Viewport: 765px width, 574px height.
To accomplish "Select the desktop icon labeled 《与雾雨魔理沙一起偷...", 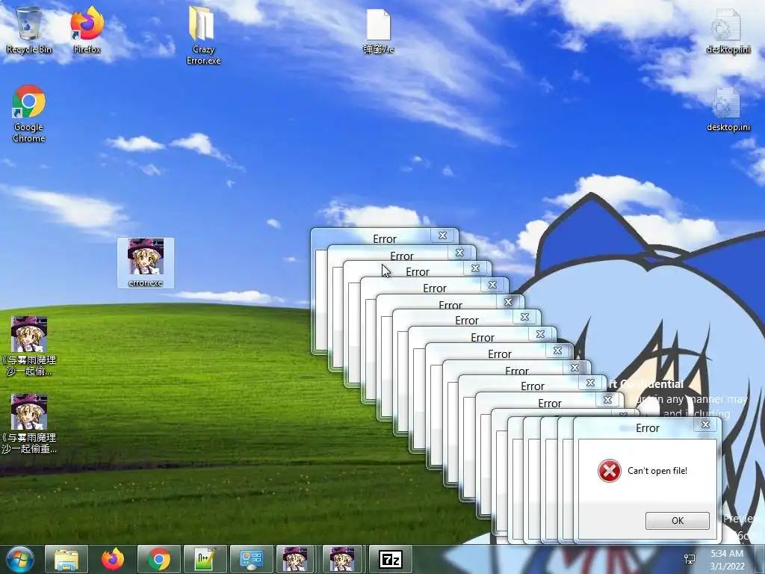I will click(x=29, y=346).
